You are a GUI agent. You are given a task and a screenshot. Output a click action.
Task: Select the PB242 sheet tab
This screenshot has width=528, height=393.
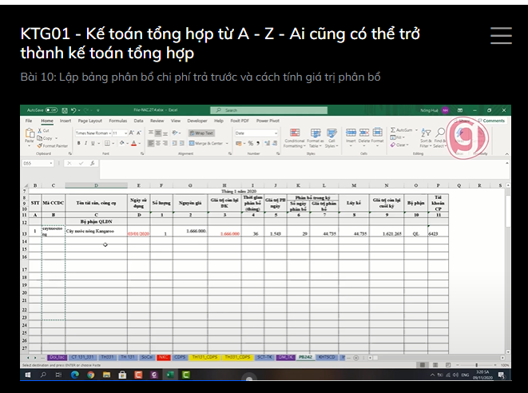302,357
